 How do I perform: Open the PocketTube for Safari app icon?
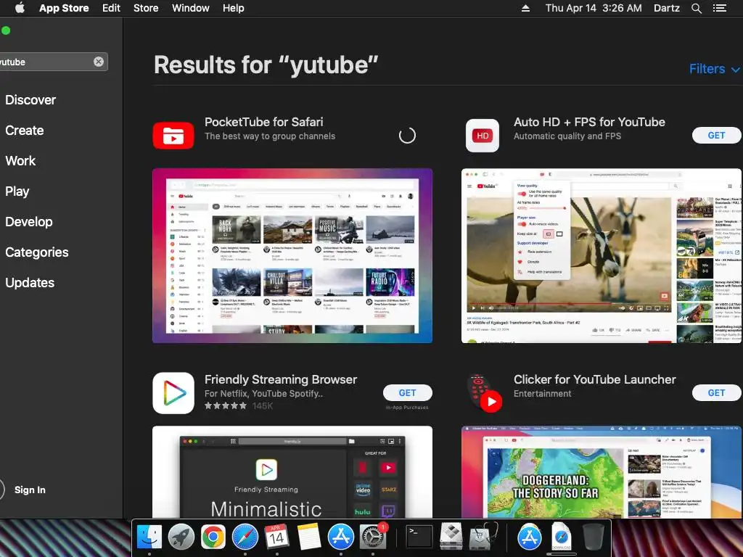pyautogui.click(x=173, y=136)
